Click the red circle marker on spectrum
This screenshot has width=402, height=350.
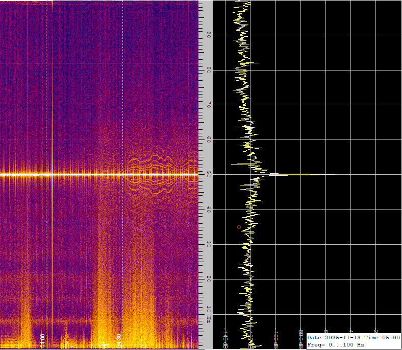click(239, 227)
